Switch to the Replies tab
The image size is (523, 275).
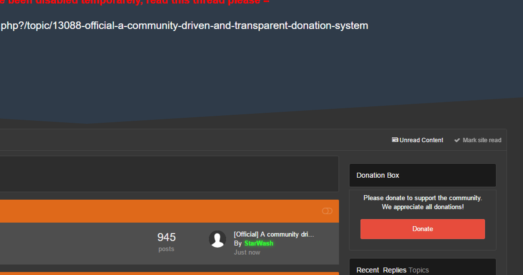(x=394, y=270)
